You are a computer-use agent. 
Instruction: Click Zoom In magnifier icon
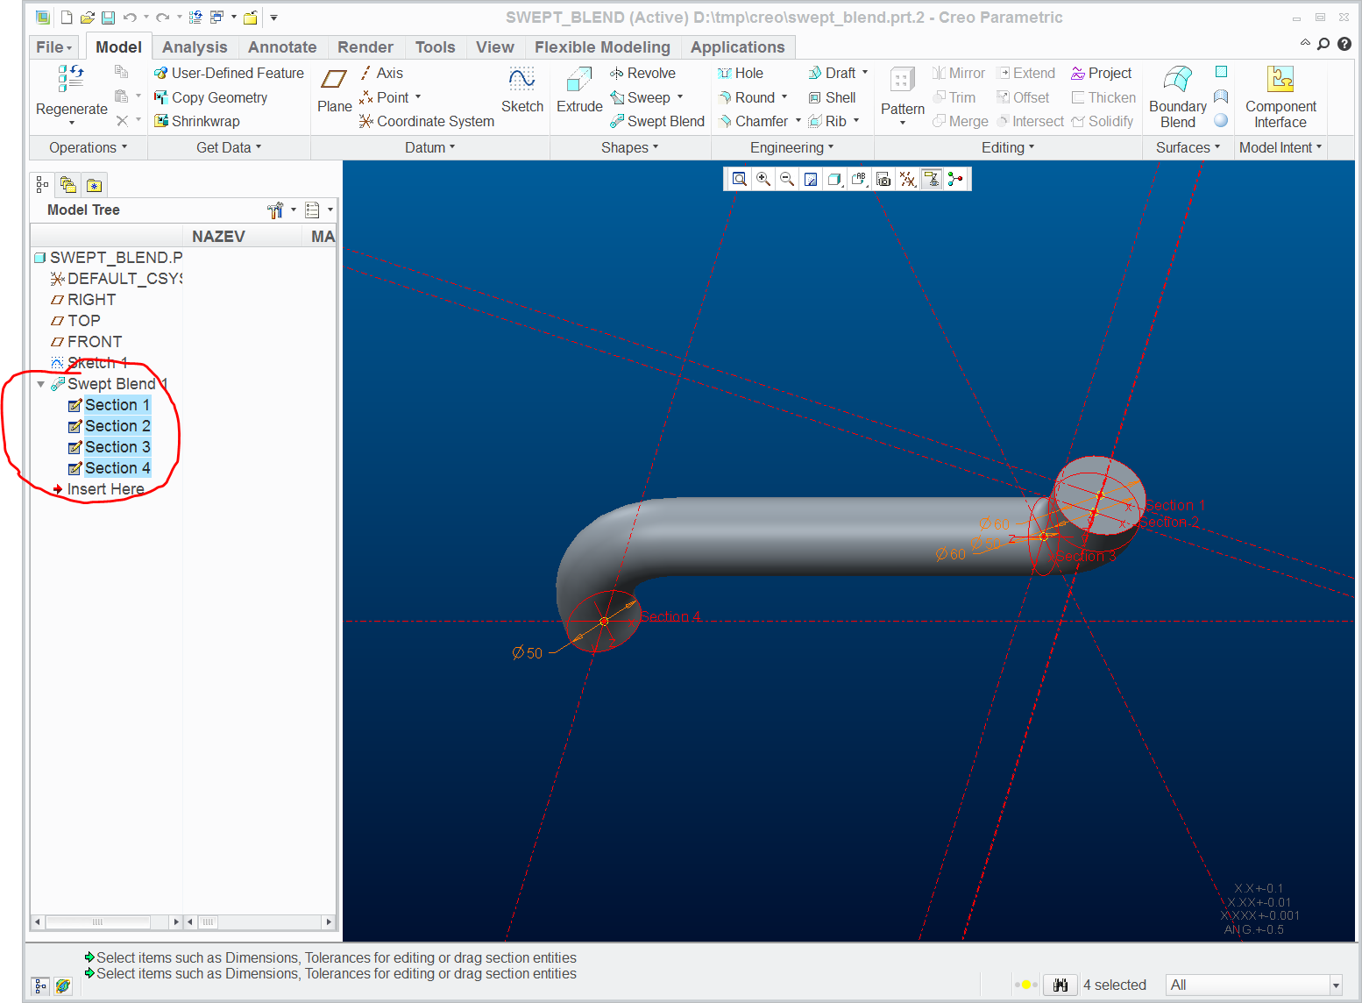763,180
